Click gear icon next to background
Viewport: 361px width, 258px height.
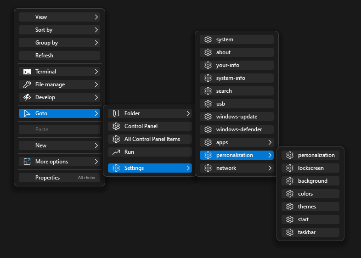tap(290, 181)
